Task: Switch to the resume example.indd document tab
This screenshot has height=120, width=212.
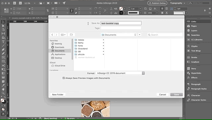Action: 29,18
